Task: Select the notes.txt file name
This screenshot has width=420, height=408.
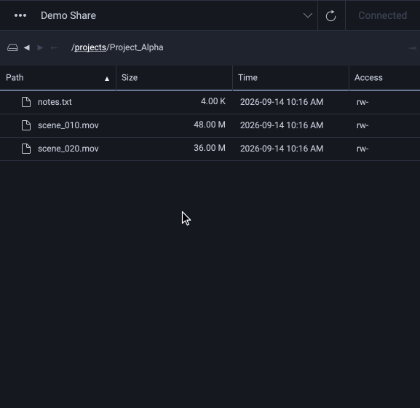Action: point(55,102)
